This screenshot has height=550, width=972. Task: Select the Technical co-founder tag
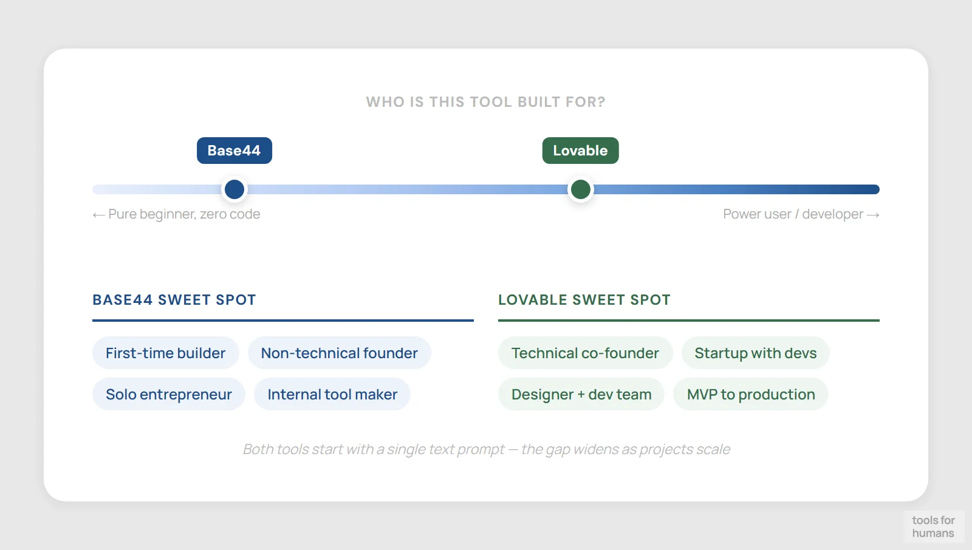click(585, 353)
